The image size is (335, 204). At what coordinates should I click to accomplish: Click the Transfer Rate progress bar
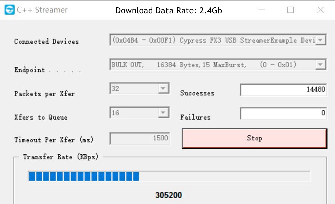click(x=169, y=176)
